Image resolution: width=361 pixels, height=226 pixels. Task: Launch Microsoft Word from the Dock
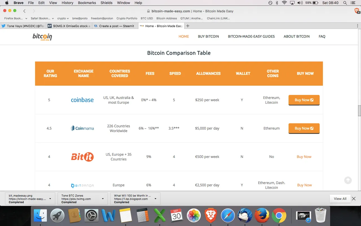point(109,216)
